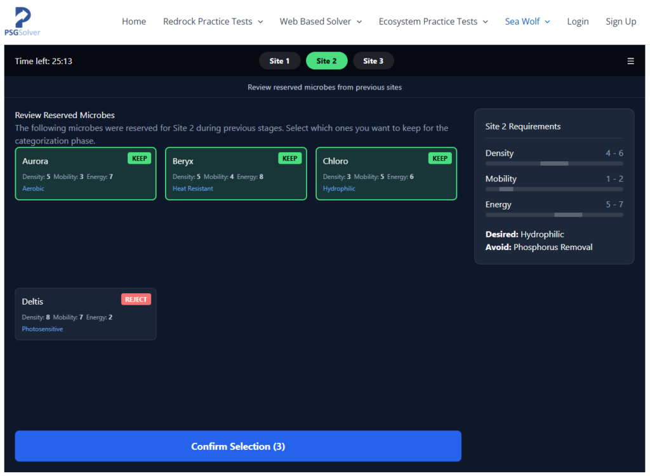Toggle the KEEP badge on Beryx
This screenshot has width=650, height=476.
pos(289,159)
